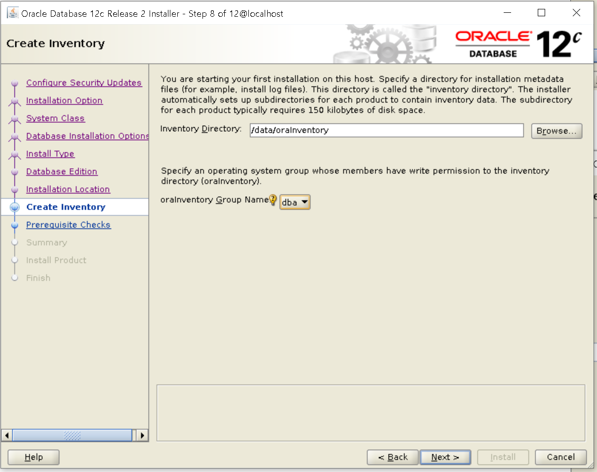
Task: Click inside the Inventory Directory text field
Action: coord(387,130)
